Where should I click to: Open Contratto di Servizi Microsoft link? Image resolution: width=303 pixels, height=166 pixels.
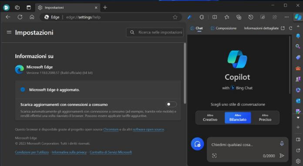click(111, 152)
